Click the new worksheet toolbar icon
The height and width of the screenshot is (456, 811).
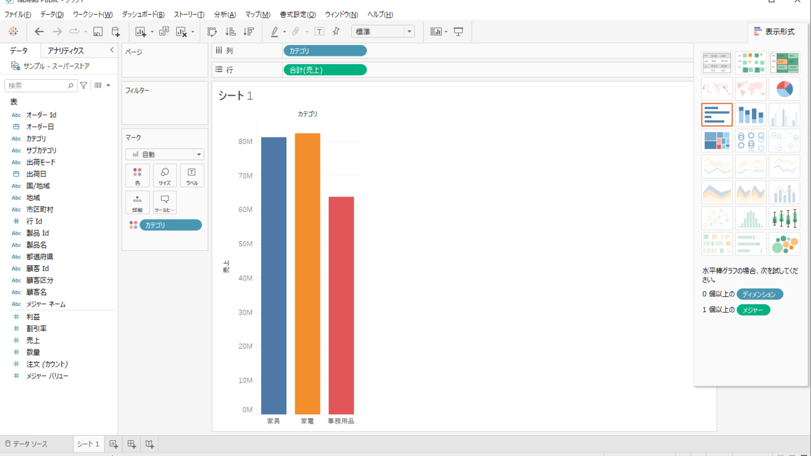click(141, 31)
